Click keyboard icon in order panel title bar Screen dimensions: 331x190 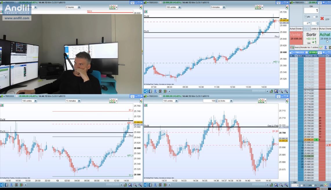coord(320,3)
